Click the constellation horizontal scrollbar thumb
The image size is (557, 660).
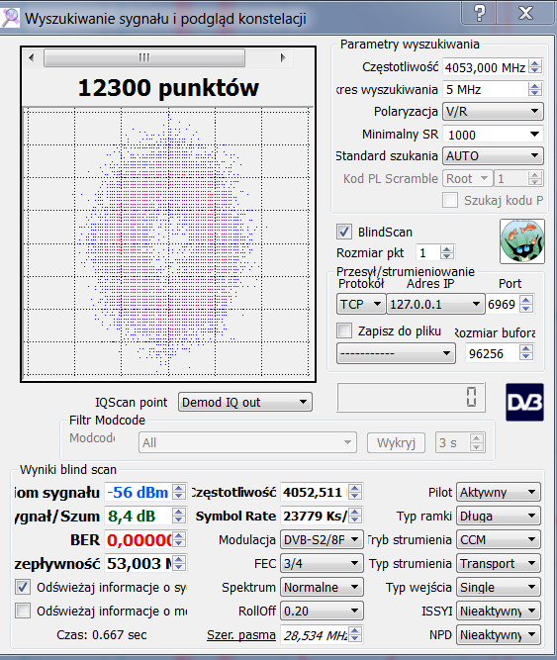tap(144, 57)
